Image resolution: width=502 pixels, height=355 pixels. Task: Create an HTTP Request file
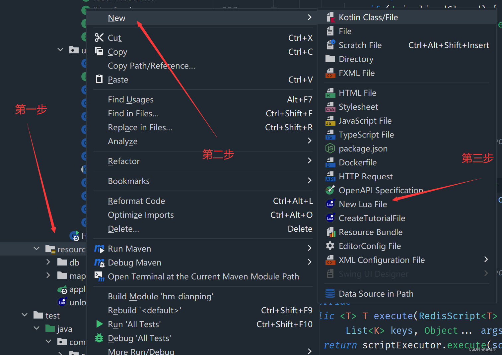click(366, 176)
